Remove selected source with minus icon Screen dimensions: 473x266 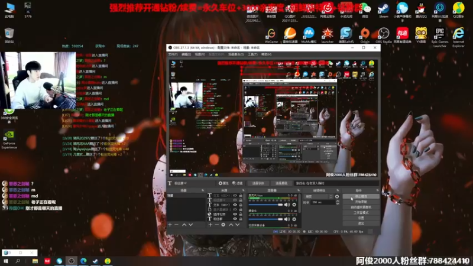(x=217, y=225)
